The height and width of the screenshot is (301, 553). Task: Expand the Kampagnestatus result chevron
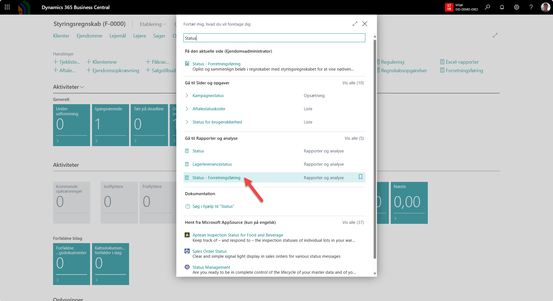click(187, 96)
